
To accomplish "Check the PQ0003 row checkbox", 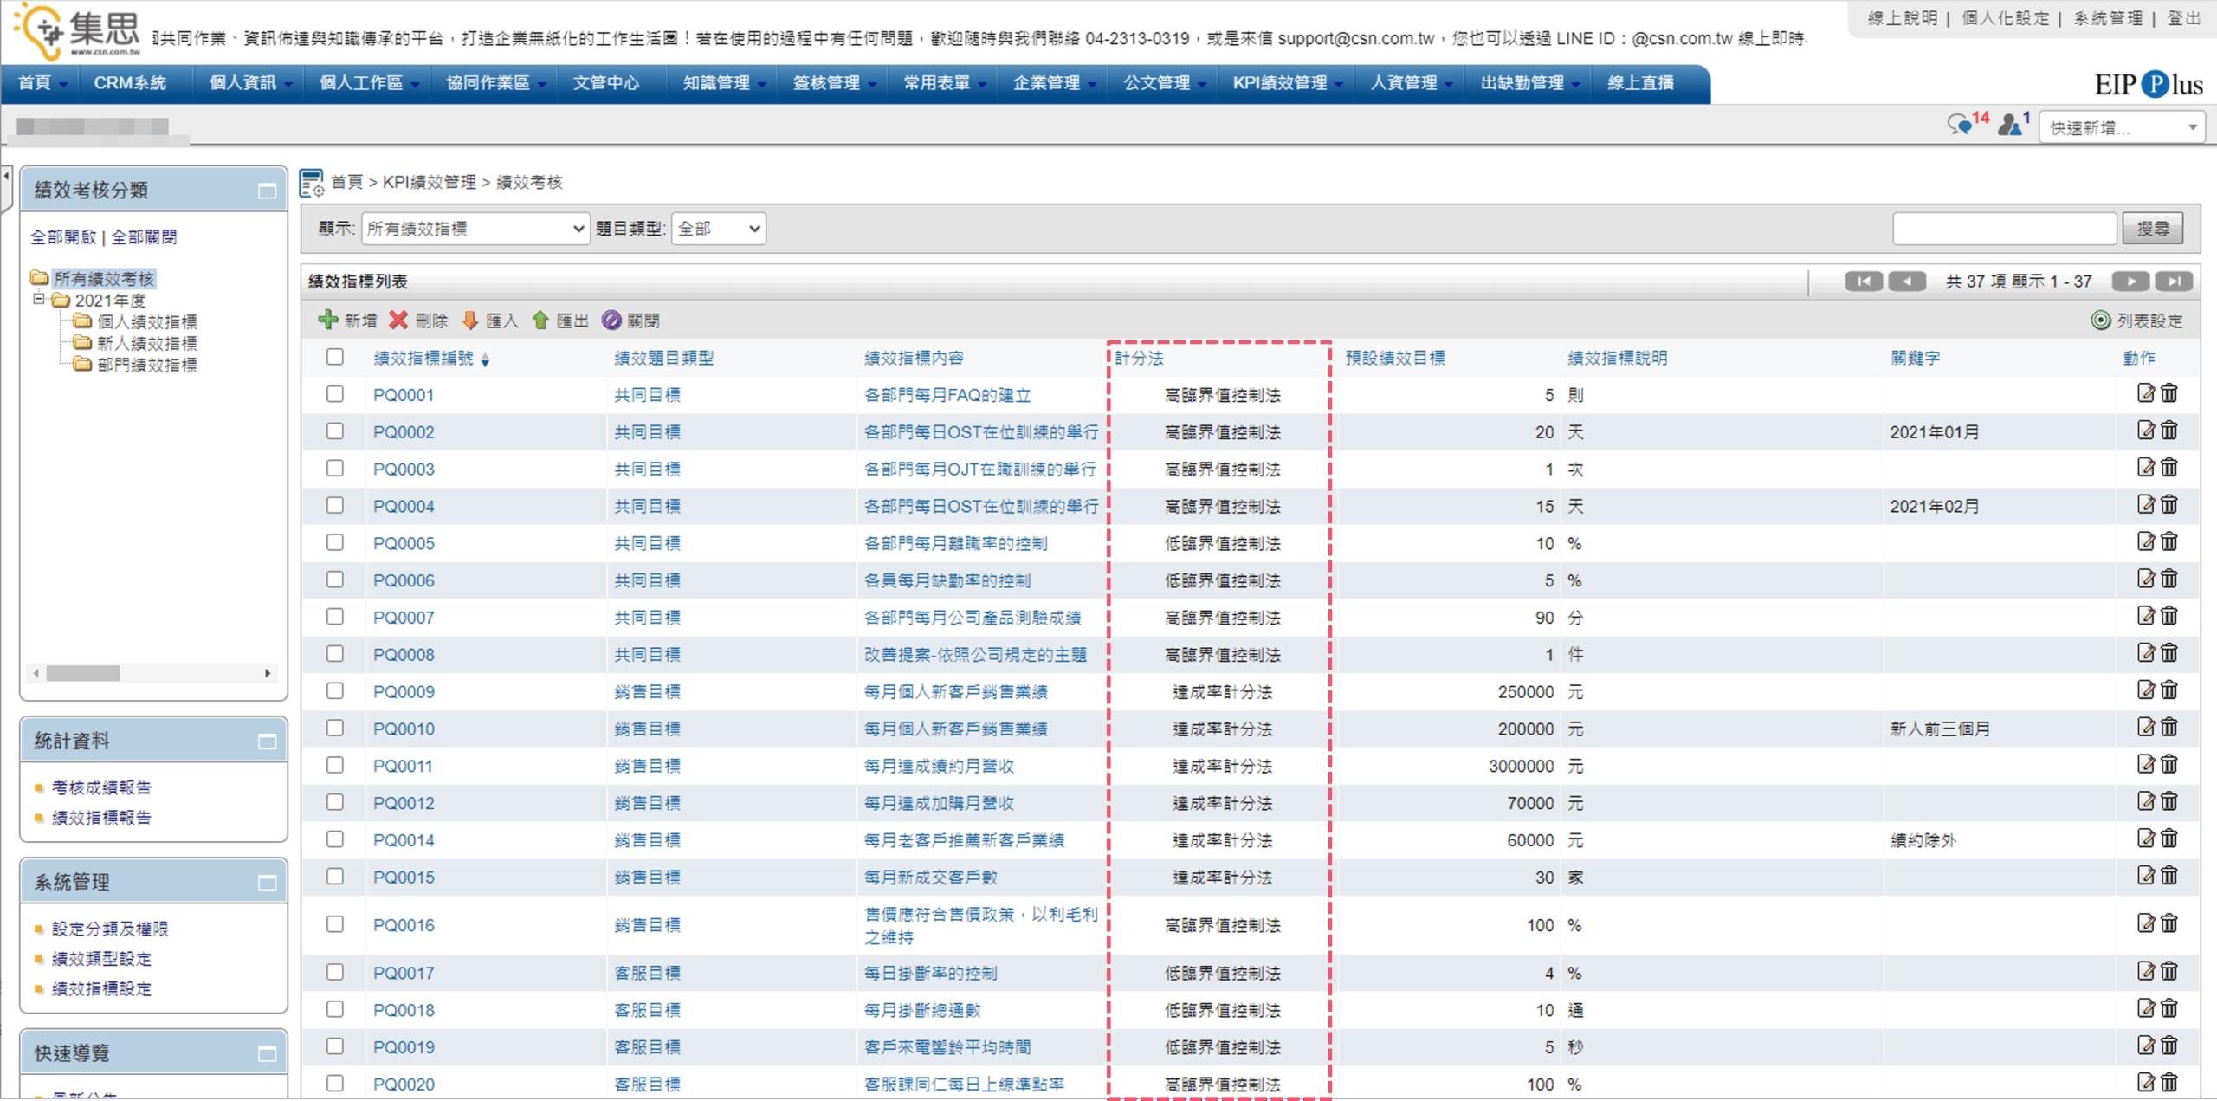I will pyautogui.click(x=335, y=469).
